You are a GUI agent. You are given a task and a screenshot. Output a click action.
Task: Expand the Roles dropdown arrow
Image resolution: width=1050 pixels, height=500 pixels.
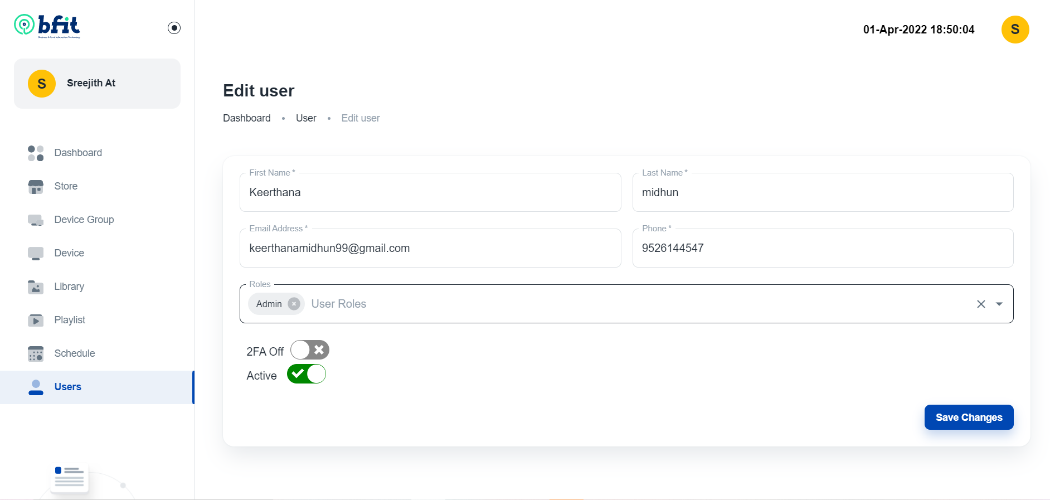pyautogui.click(x=999, y=304)
